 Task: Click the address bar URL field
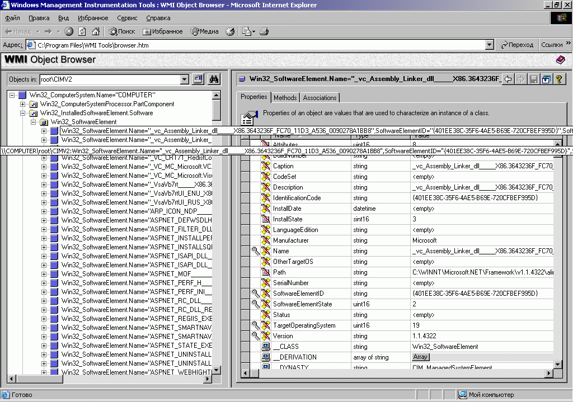pyautogui.click(x=256, y=45)
